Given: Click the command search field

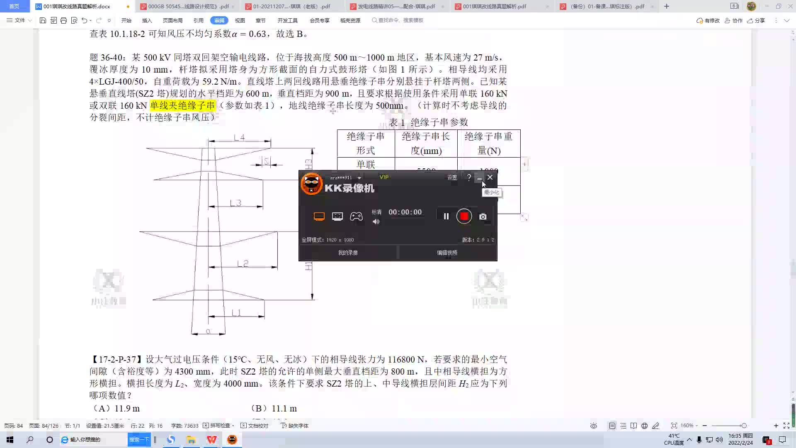Looking at the screenshot, I should (x=400, y=20).
